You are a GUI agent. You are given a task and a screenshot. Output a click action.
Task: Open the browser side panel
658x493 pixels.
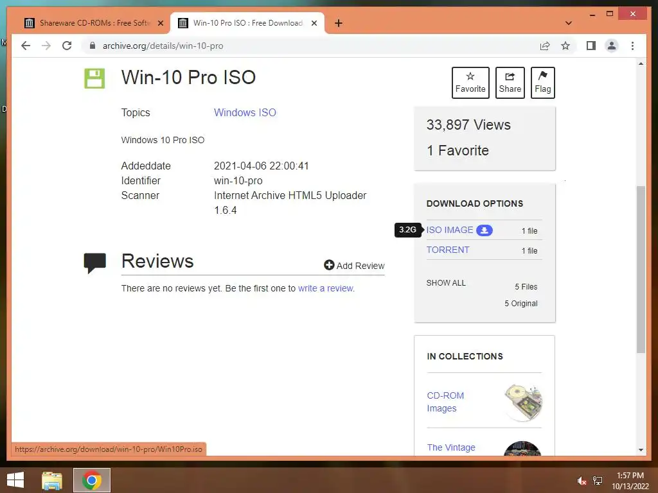591,46
